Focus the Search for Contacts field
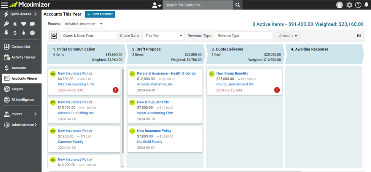Viewport: 371px width, 172px height. 198,5
